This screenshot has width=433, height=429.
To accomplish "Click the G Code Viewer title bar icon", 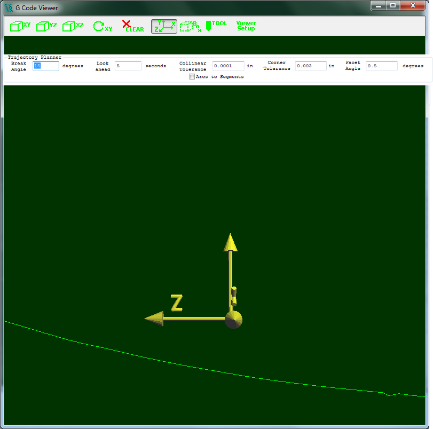I will pyautogui.click(x=7, y=7).
